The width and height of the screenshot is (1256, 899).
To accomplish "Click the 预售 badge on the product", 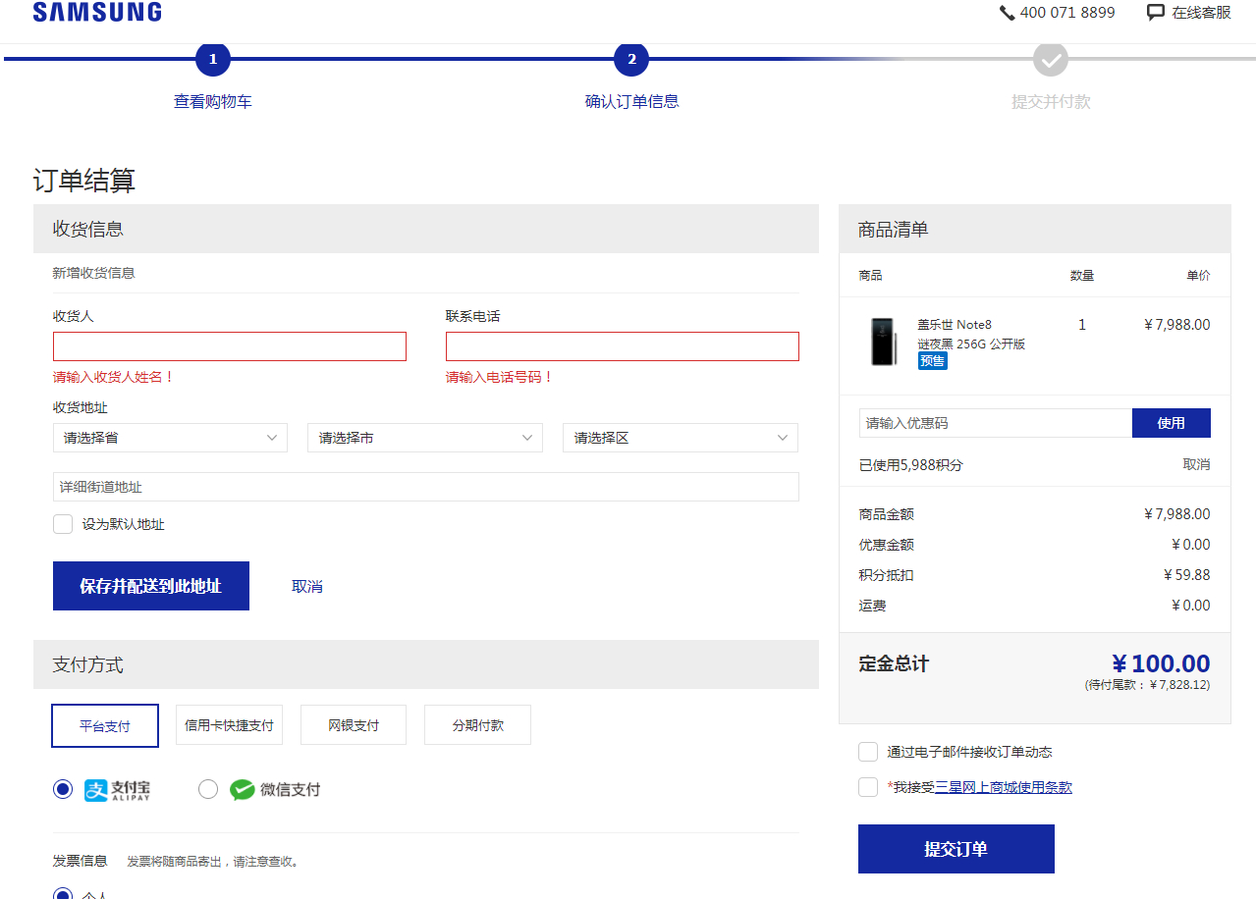I will click(933, 361).
